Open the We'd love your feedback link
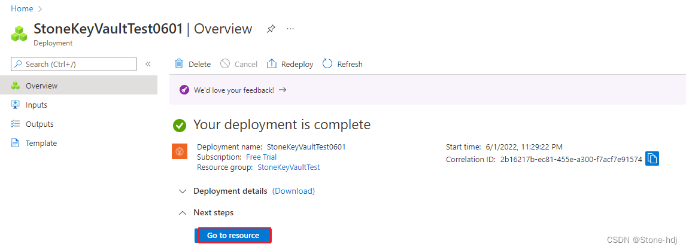Image resolution: width=686 pixels, height=250 pixels. tap(234, 90)
